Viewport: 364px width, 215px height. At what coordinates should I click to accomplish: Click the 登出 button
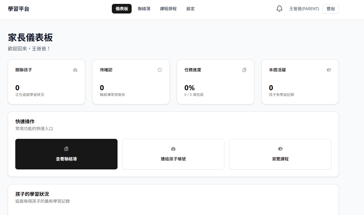pos(330,9)
